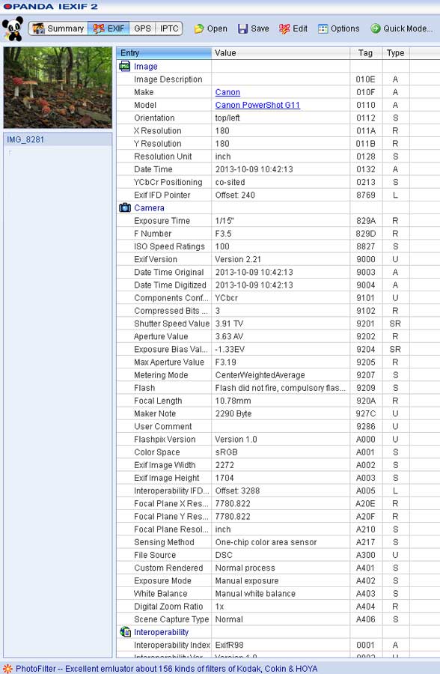Follow the Canon make link
440x674 pixels.
(227, 92)
